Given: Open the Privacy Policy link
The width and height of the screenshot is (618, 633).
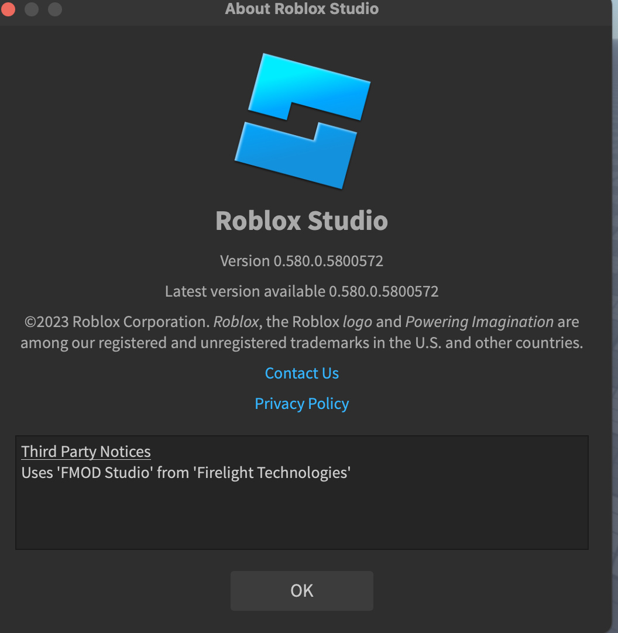Looking at the screenshot, I should click(x=302, y=404).
